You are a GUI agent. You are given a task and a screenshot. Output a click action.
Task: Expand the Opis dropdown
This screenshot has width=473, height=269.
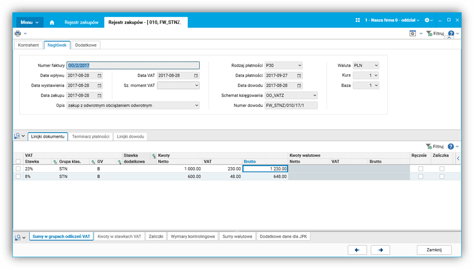click(196, 106)
